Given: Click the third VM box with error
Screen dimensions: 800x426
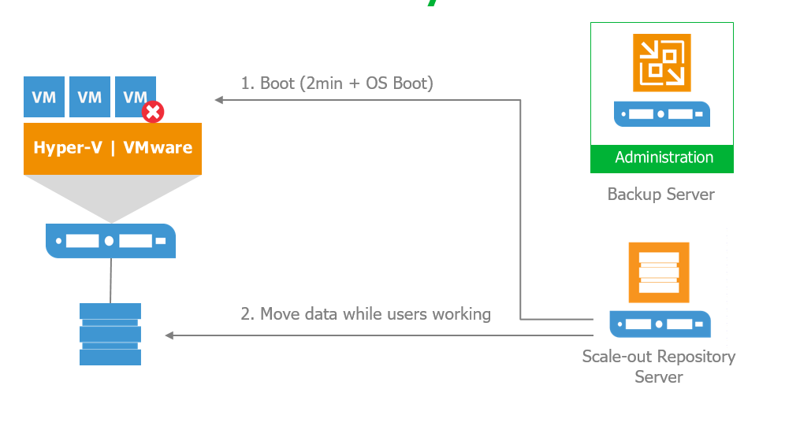Looking at the screenshot, I should (x=136, y=97).
